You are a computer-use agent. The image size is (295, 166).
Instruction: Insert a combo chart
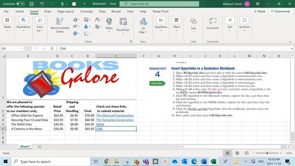98,26
